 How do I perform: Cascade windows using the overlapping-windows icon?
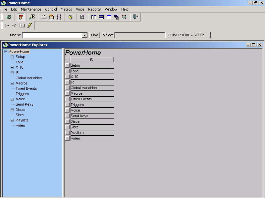click(117, 17)
